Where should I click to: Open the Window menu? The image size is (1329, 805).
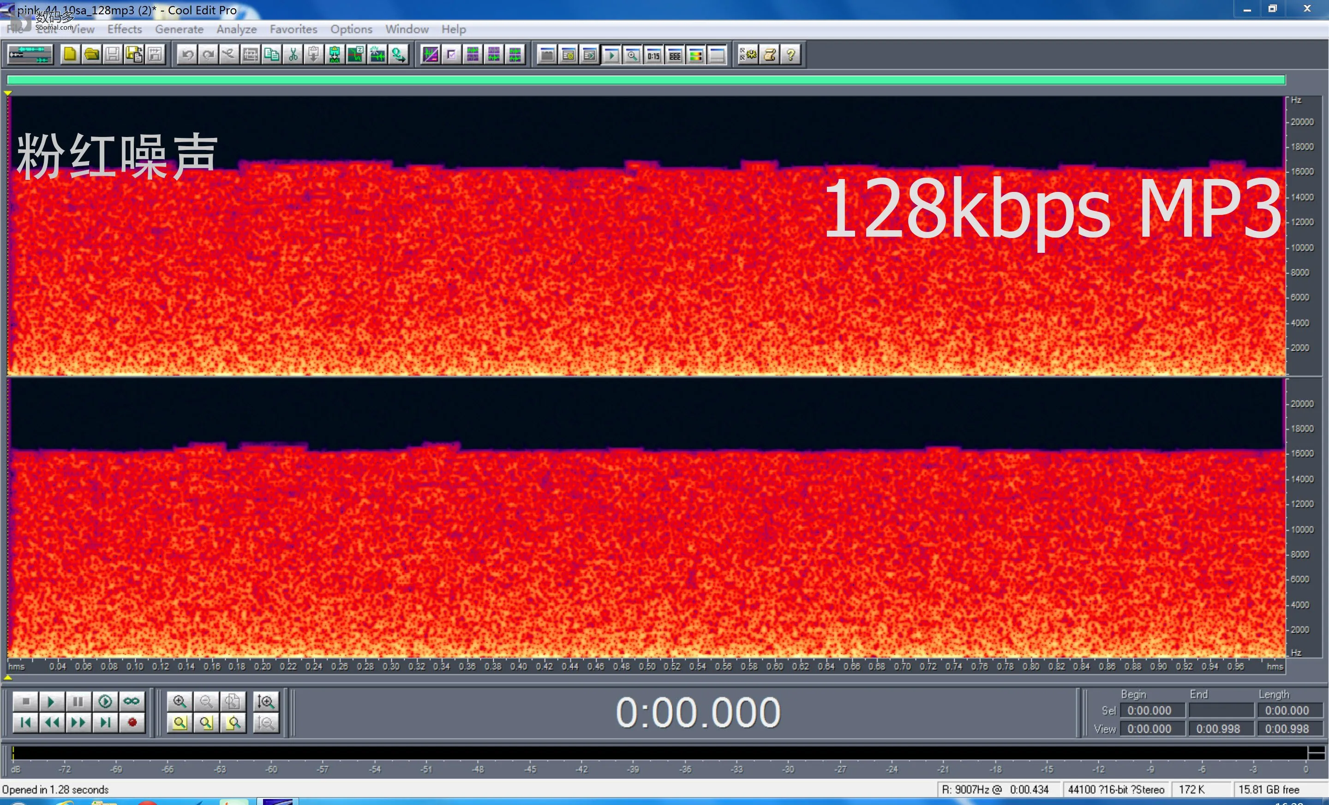click(x=407, y=29)
